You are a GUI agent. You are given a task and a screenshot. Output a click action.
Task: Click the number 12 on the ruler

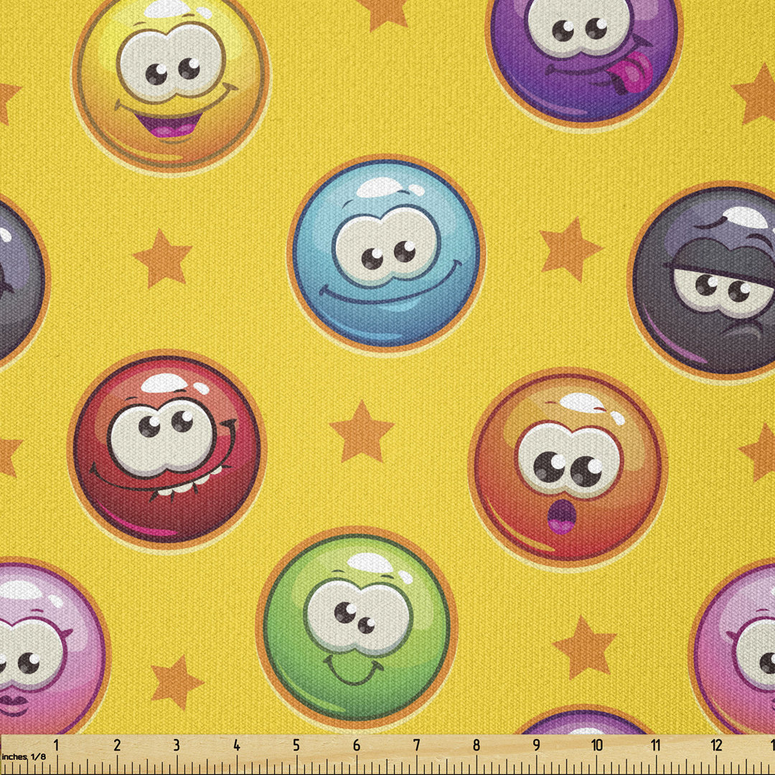(x=715, y=746)
